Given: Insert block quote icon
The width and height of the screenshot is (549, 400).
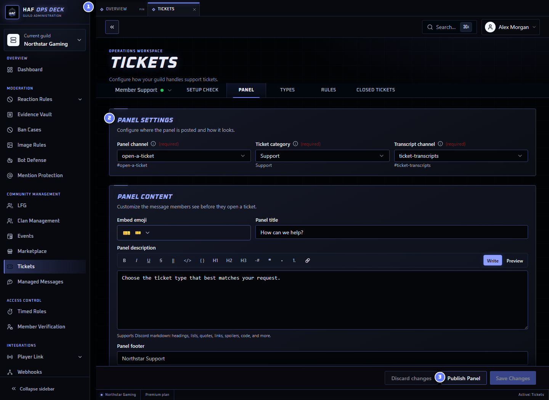Looking at the screenshot, I should click(x=270, y=261).
